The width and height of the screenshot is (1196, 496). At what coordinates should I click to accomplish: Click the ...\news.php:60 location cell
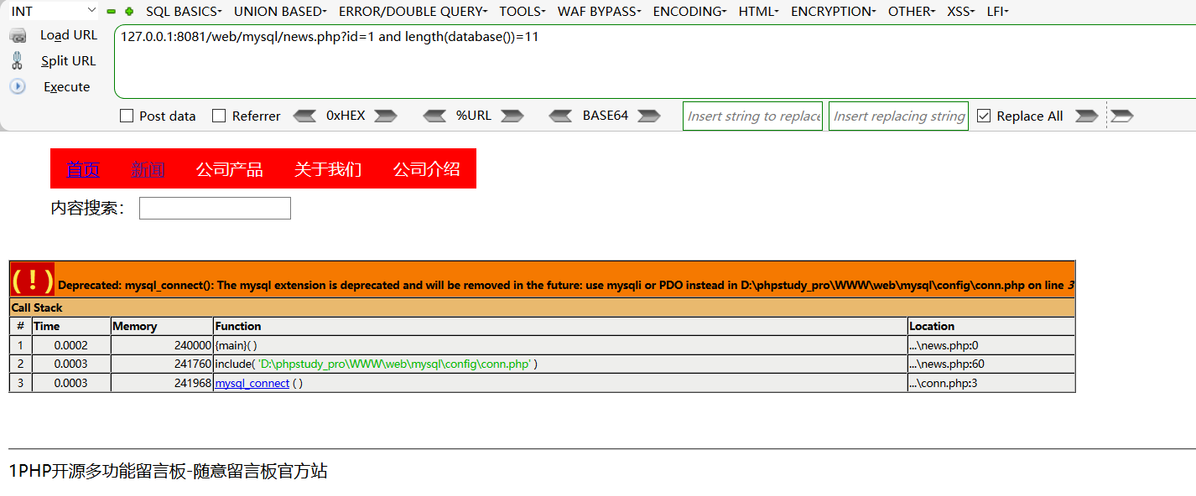point(991,364)
